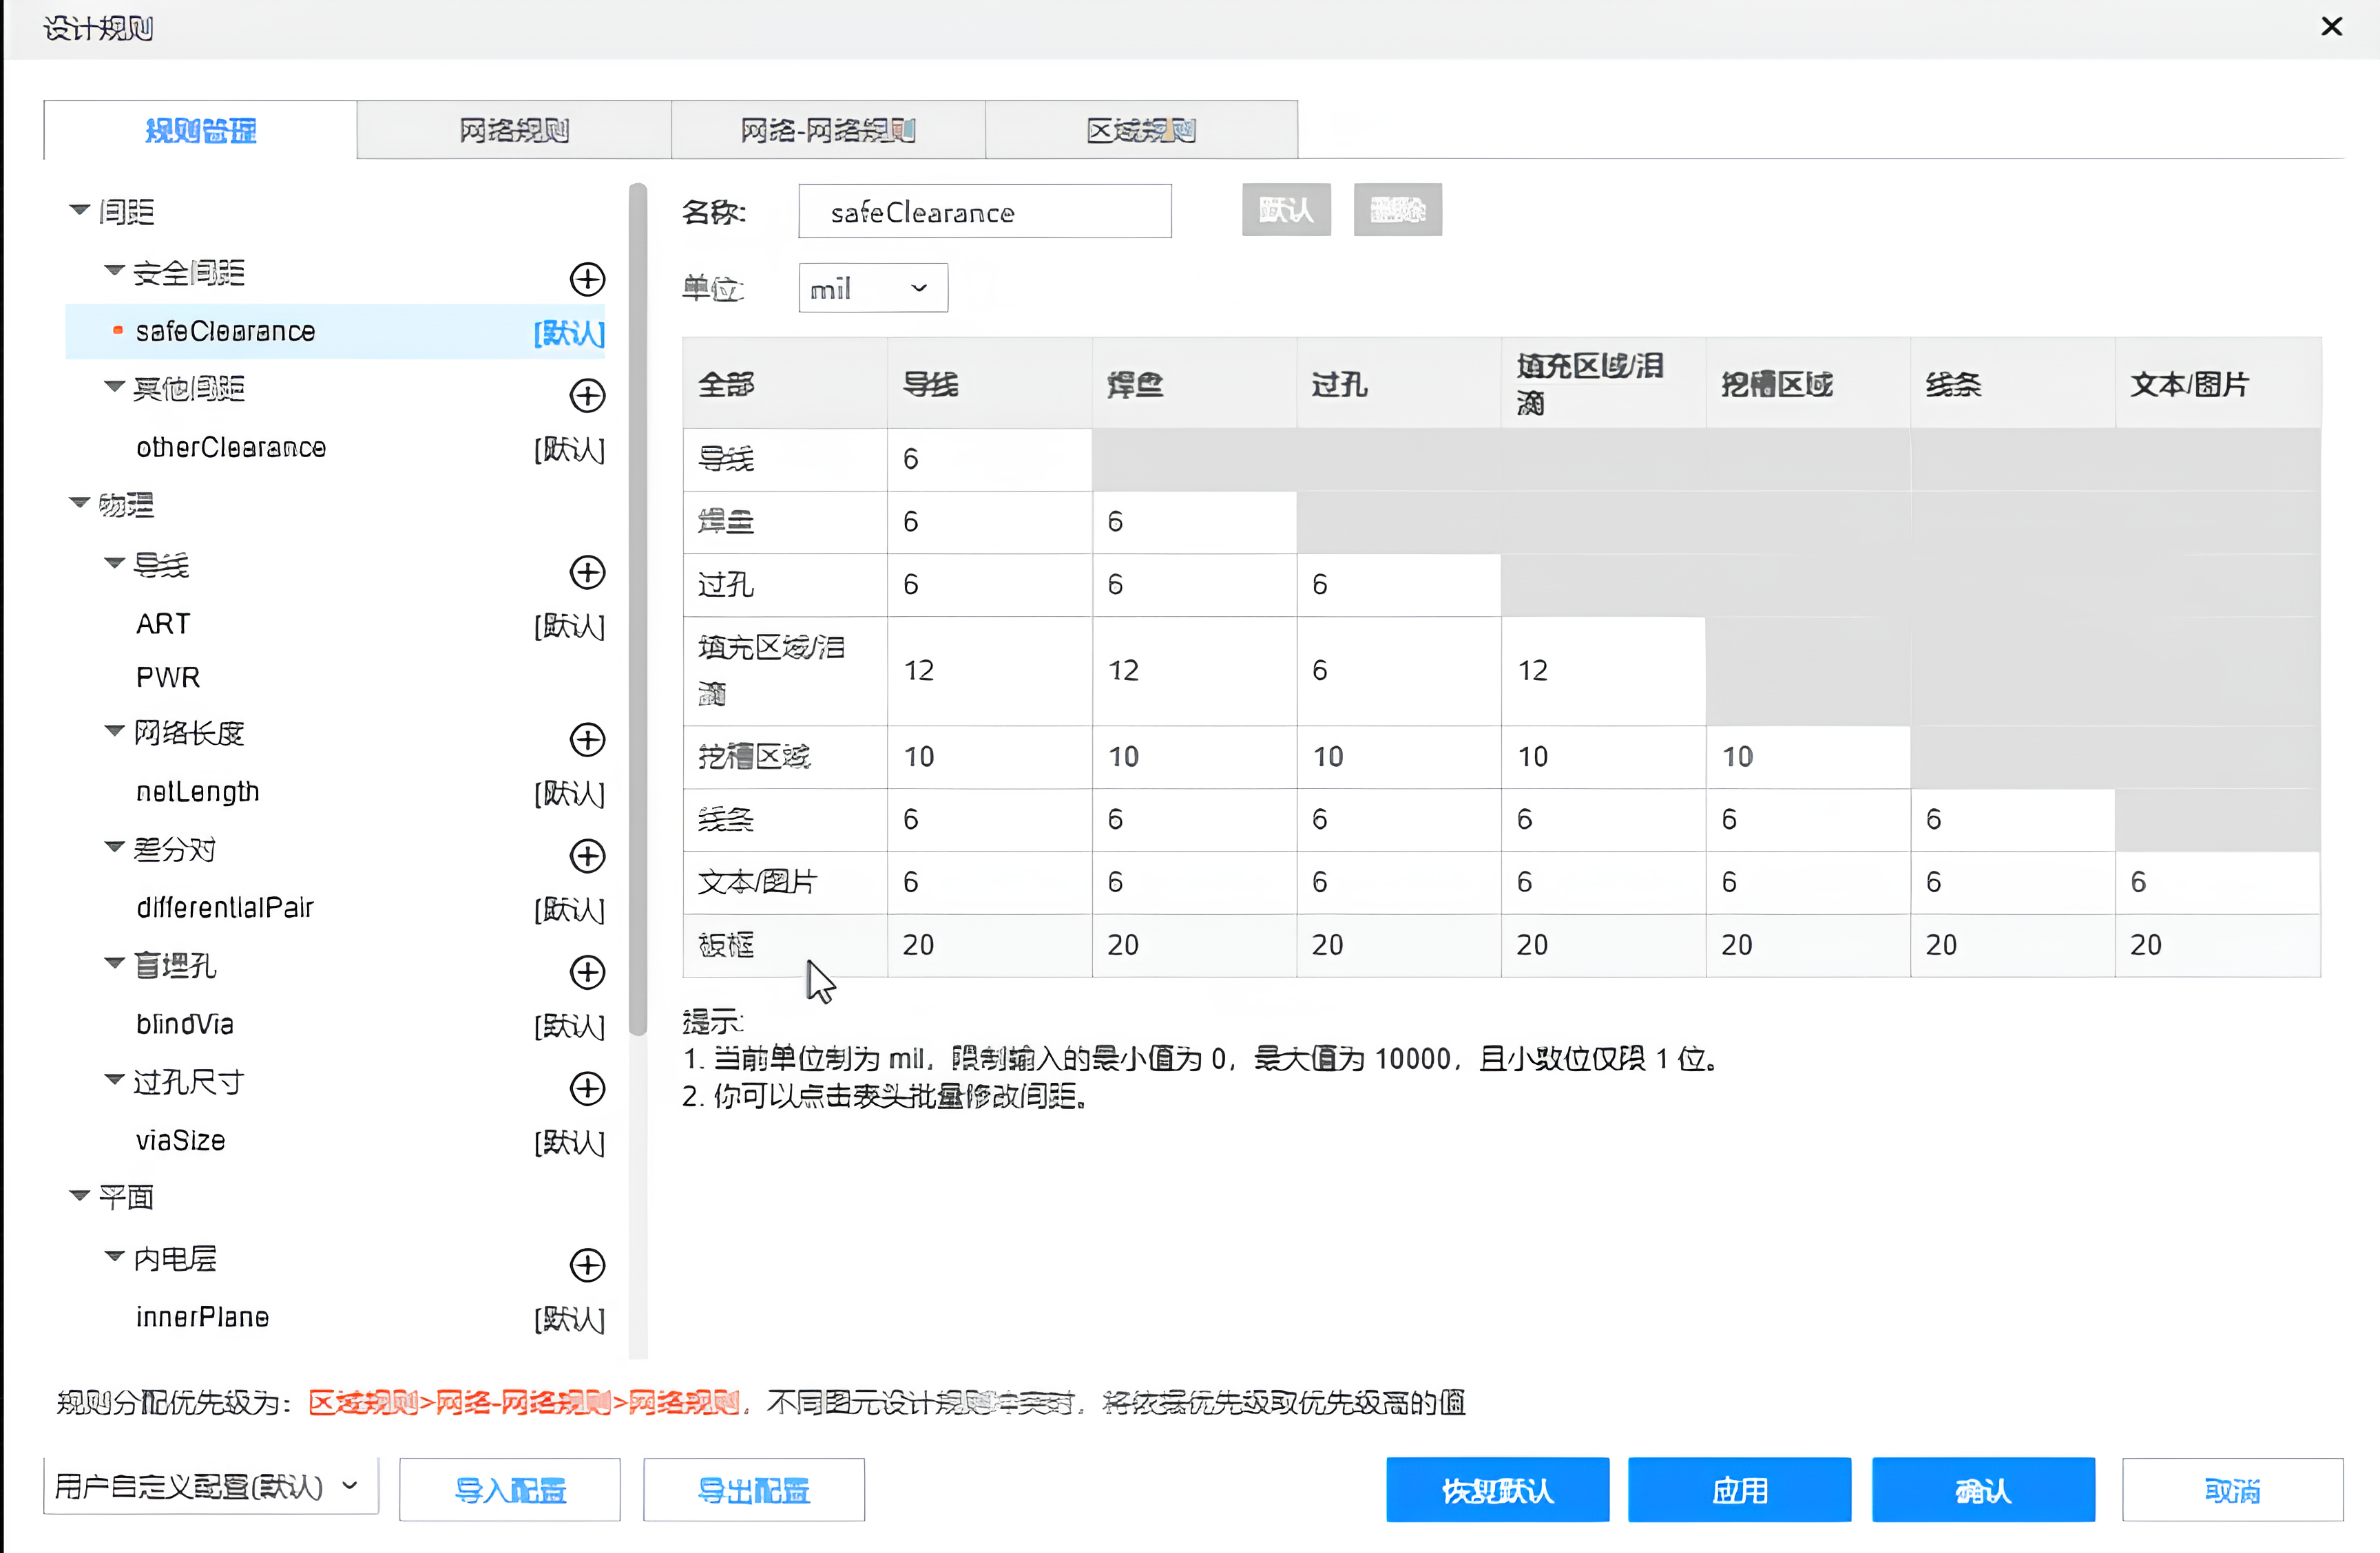The width and height of the screenshot is (2380, 1553).
Task: Select the otherClearance rule
Action: tap(231, 447)
